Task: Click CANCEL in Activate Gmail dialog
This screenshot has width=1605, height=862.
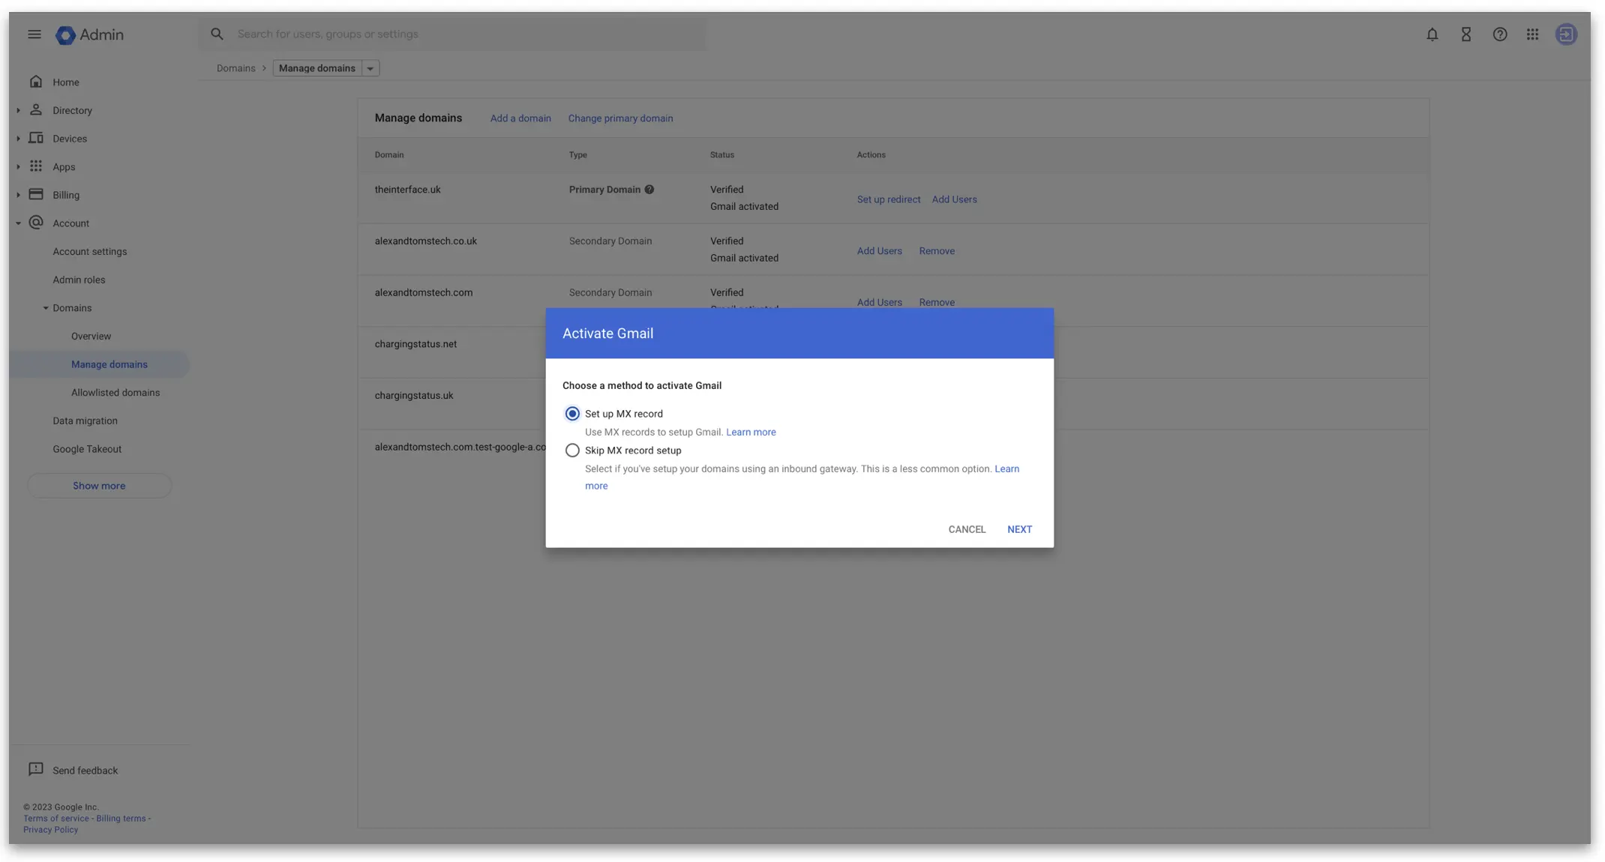Action: 967,529
